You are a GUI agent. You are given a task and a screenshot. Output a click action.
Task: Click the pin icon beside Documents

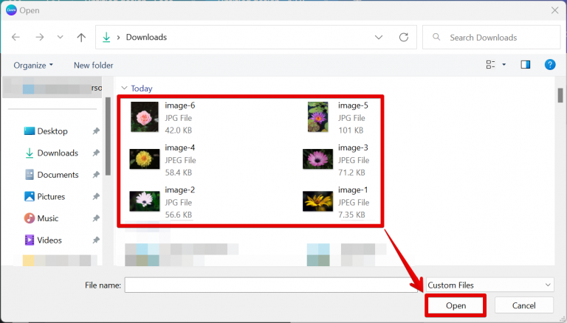point(96,175)
